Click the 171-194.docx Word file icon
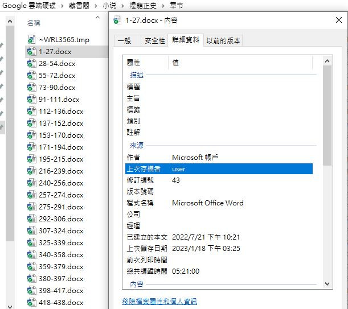The image size is (348, 309). click(32, 147)
